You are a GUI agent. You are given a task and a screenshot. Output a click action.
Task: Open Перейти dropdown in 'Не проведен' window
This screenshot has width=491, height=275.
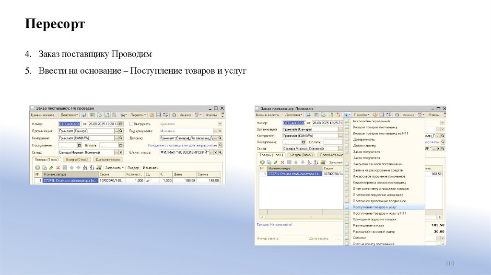pos(138,115)
